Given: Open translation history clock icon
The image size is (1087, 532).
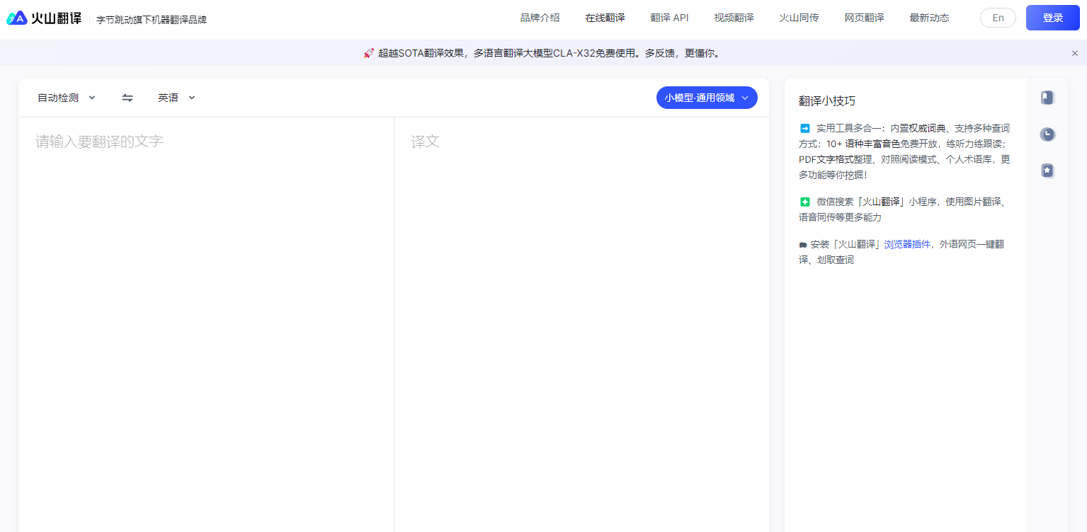Looking at the screenshot, I should (x=1047, y=134).
